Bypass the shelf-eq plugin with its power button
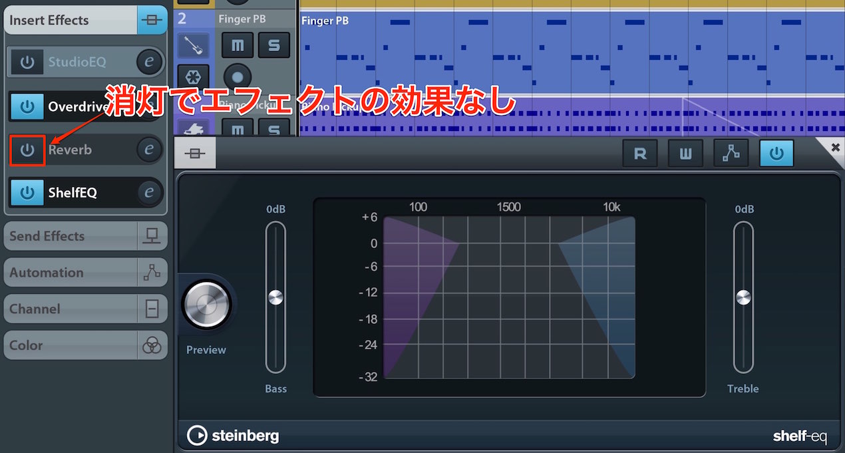This screenshot has height=453, width=845. [x=776, y=154]
